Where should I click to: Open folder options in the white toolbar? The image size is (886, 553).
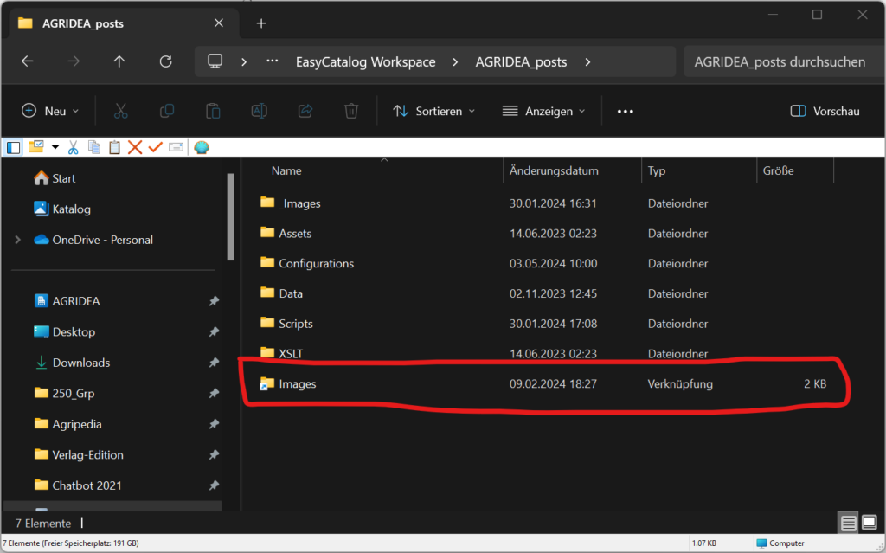tap(35, 147)
